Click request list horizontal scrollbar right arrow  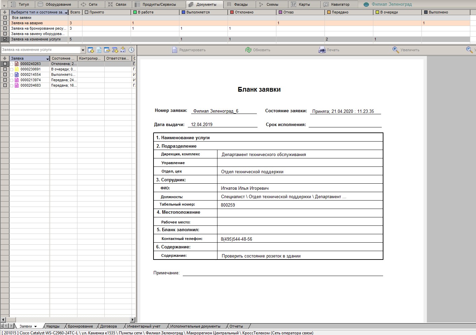[133, 319]
